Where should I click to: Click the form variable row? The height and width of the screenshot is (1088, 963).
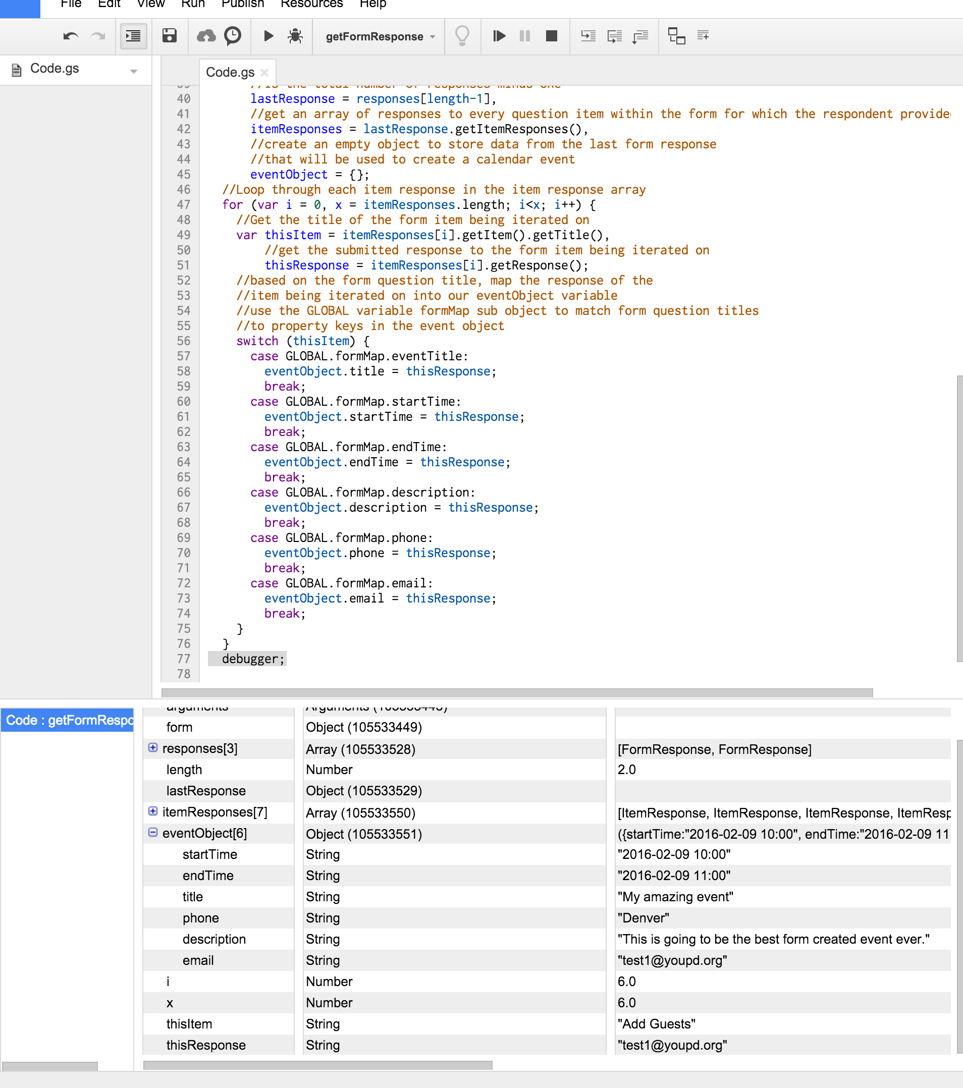(x=547, y=727)
